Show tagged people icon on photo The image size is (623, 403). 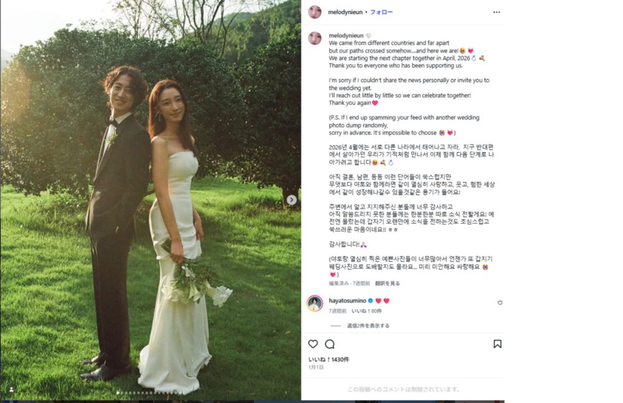11,389
